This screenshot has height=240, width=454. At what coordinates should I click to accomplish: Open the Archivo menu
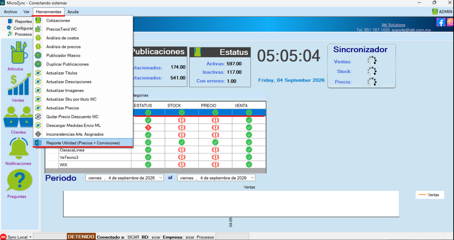11,12
